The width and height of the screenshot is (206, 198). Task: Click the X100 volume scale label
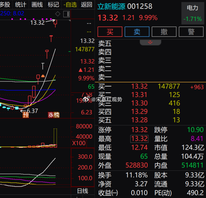(x=79, y=143)
